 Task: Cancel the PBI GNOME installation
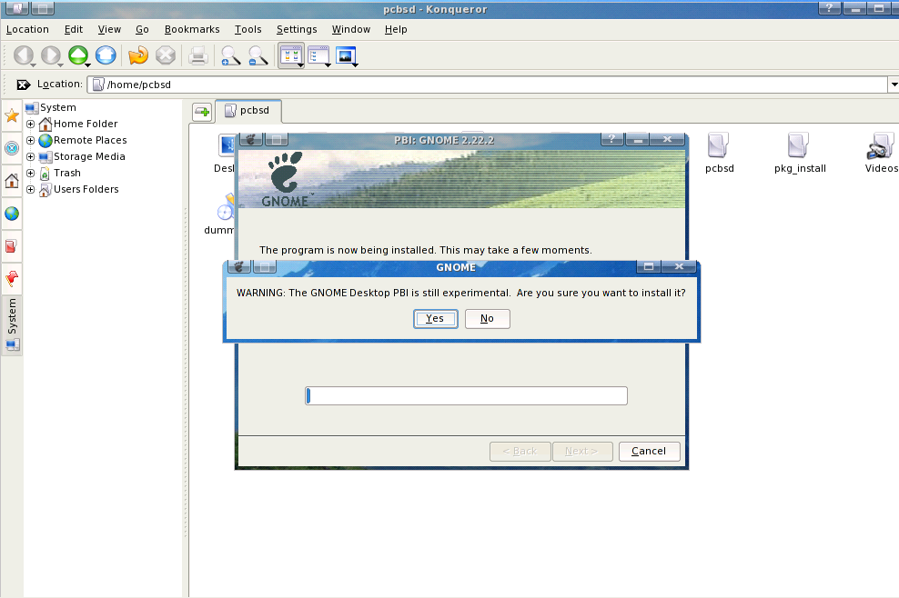[649, 452]
